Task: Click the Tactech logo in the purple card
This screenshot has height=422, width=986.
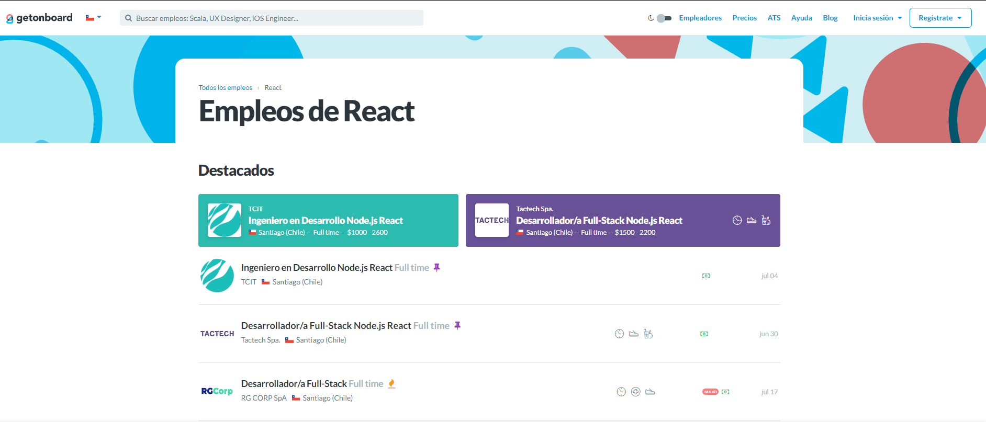Action: pyautogui.click(x=492, y=220)
